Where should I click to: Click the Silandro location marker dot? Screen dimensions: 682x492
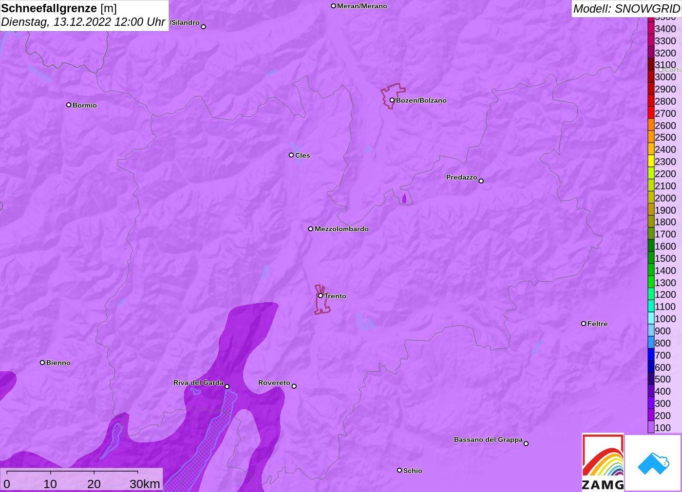(x=204, y=27)
